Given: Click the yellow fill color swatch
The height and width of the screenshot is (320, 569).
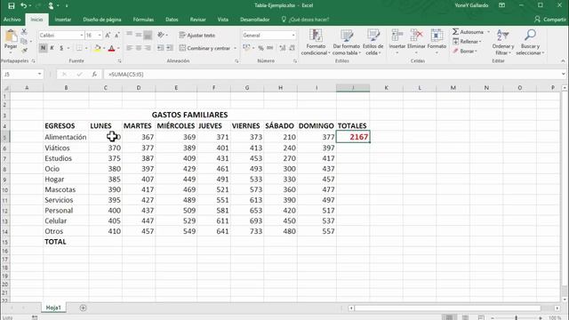Looking at the screenshot, I should [97, 48].
